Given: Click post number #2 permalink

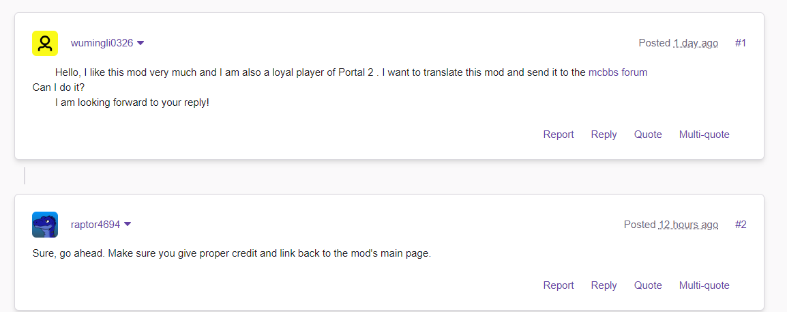Looking at the screenshot, I should 741,225.
